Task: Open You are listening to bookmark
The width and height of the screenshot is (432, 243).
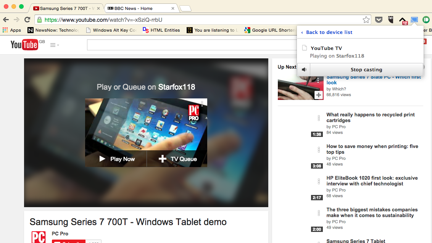Action: pyautogui.click(x=211, y=30)
